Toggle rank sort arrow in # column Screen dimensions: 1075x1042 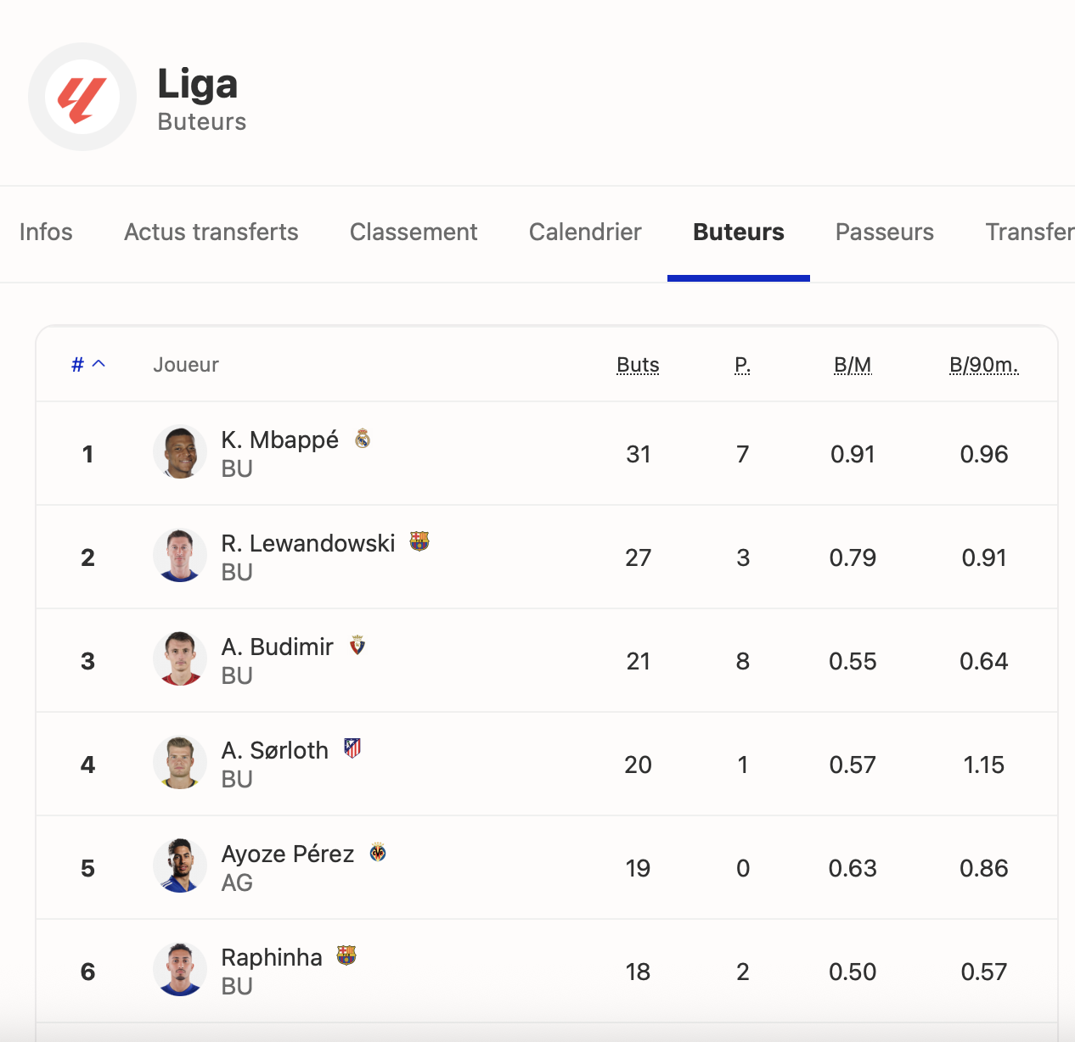tap(98, 364)
